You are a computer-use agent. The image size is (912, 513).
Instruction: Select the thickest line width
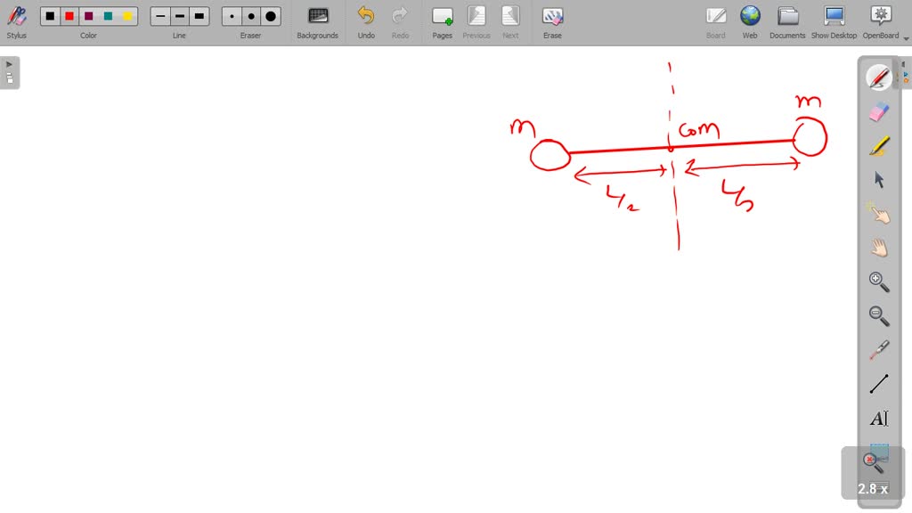point(199,15)
